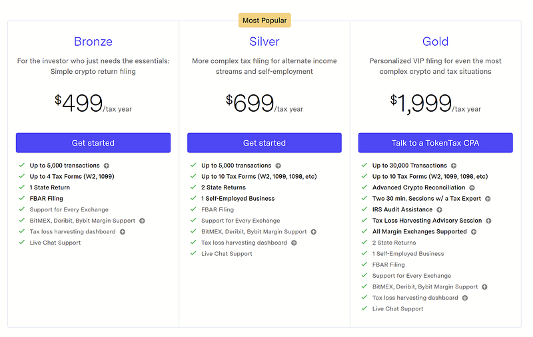Expand plus icon beside Up to 30,000 Transactions
The width and height of the screenshot is (533, 337).
pos(454,166)
